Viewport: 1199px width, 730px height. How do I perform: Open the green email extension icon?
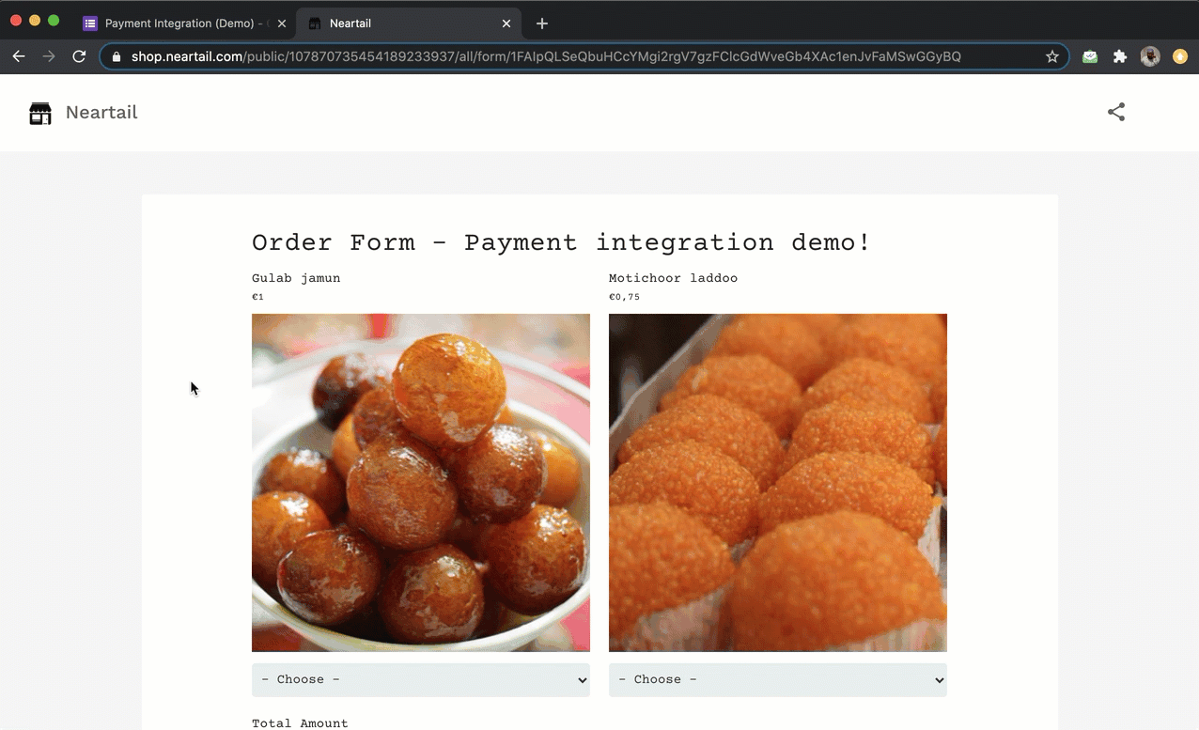(1089, 56)
